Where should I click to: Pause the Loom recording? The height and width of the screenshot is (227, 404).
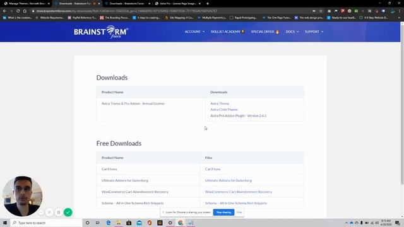pyautogui.click(x=59, y=212)
